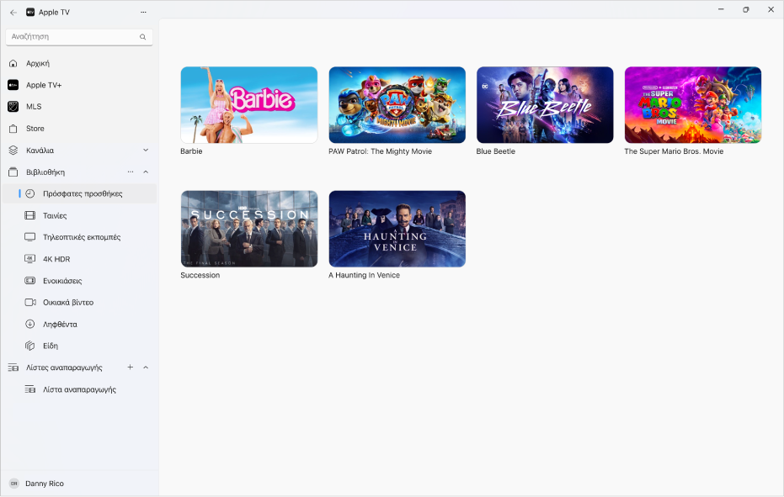Click the A Haunting In Venice title
Viewport: 784px width, 497px height.
coord(364,275)
